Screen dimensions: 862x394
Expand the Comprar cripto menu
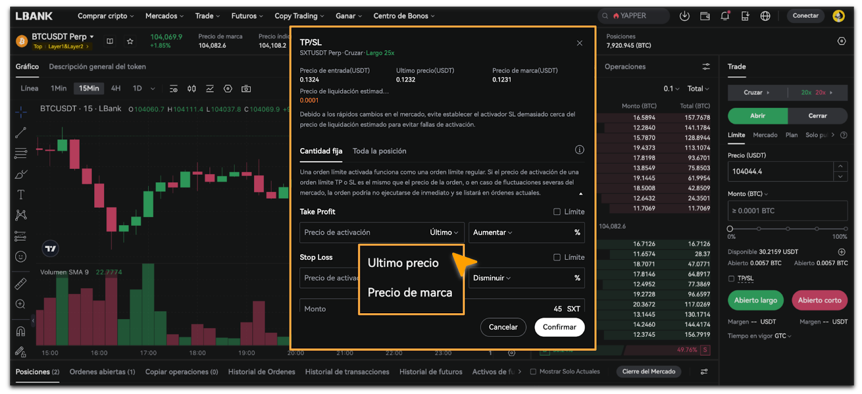[106, 16]
